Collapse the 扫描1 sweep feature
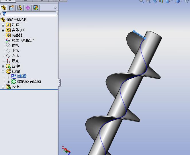The height and width of the screenshot is (155, 190). [x=3, y=72]
